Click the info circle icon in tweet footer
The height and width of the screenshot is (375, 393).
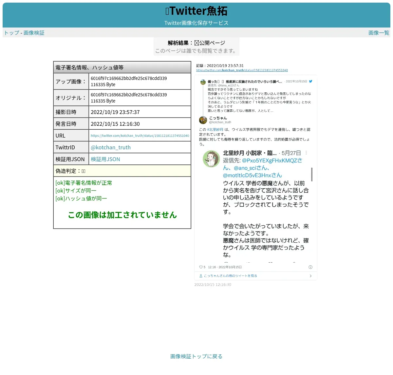point(310,267)
